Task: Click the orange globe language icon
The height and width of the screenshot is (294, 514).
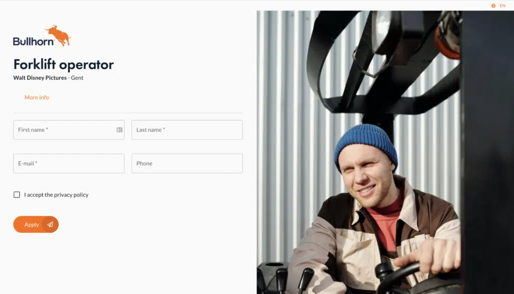Action: (x=493, y=6)
